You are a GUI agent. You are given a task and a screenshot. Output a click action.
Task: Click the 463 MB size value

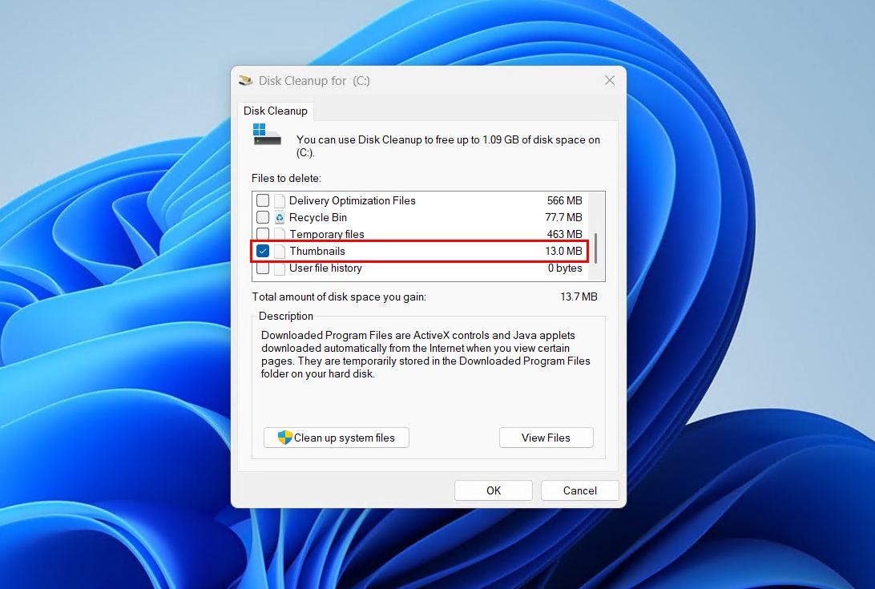tap(564, 234)
